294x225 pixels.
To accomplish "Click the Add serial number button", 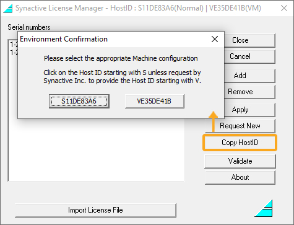I will [250, 76].
